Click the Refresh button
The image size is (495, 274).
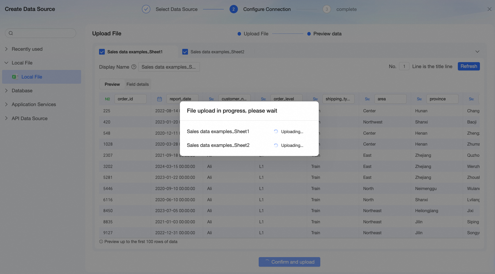[469, 66]
